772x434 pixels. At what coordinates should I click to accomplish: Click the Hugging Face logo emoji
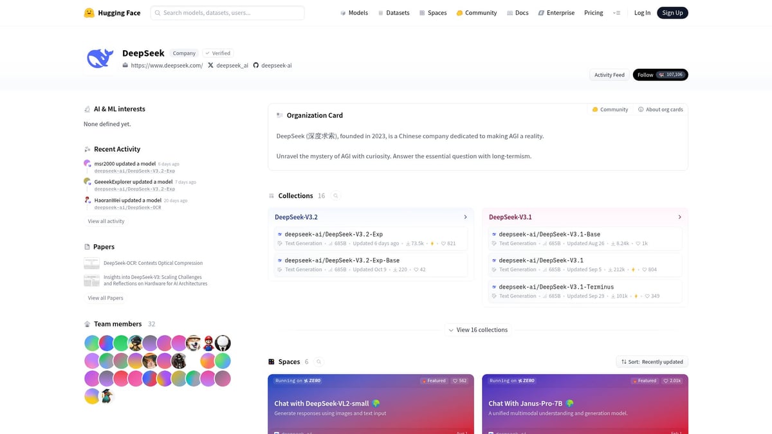pos(89,13)
